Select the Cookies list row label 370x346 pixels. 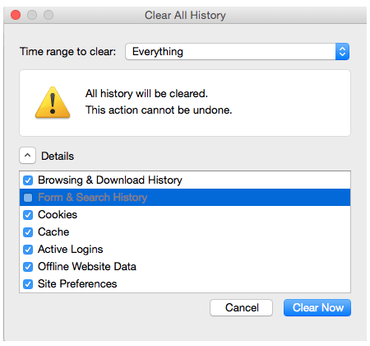point(58,214)
